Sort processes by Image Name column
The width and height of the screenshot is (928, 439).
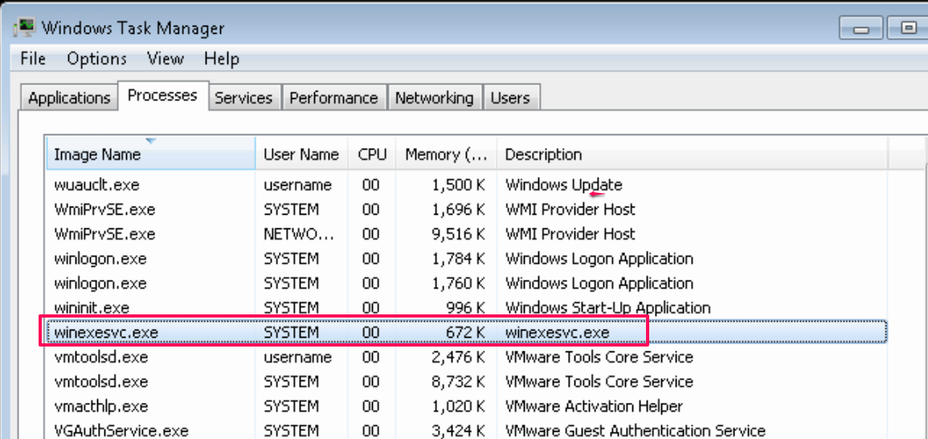coord(97,154)
